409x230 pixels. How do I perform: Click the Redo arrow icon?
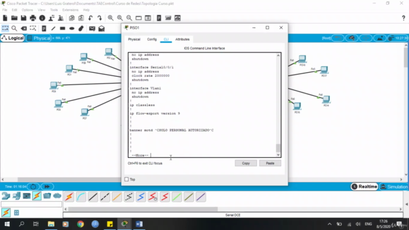100,18
